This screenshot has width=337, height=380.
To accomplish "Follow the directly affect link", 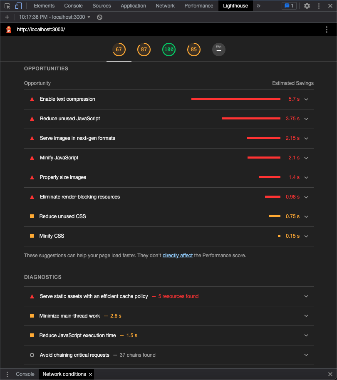I will coord(178,256).
